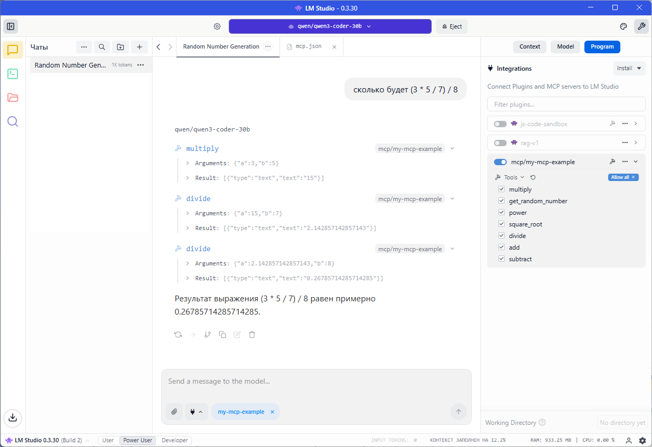Uncheck the get_random_number tool
Image resolution: width=652 pixels, height=447 pixels.
pos(501,201)
